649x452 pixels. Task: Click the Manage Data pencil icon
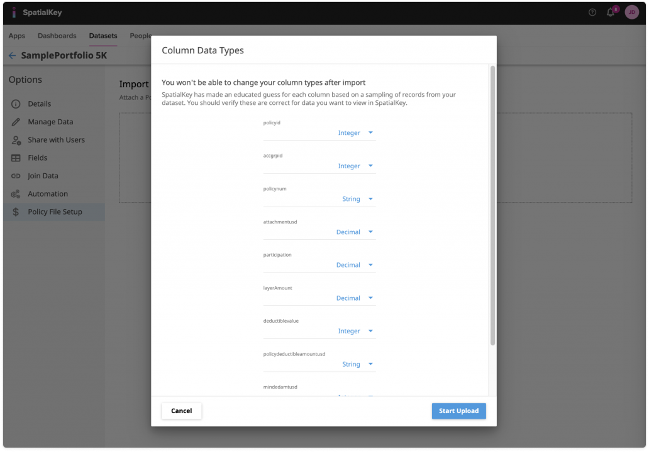point(16,122)
